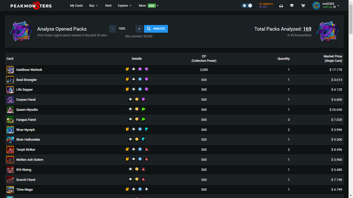353x198 pixels.
Task: Click the water element icon for River Nymph
Action: tap(147, 129)
